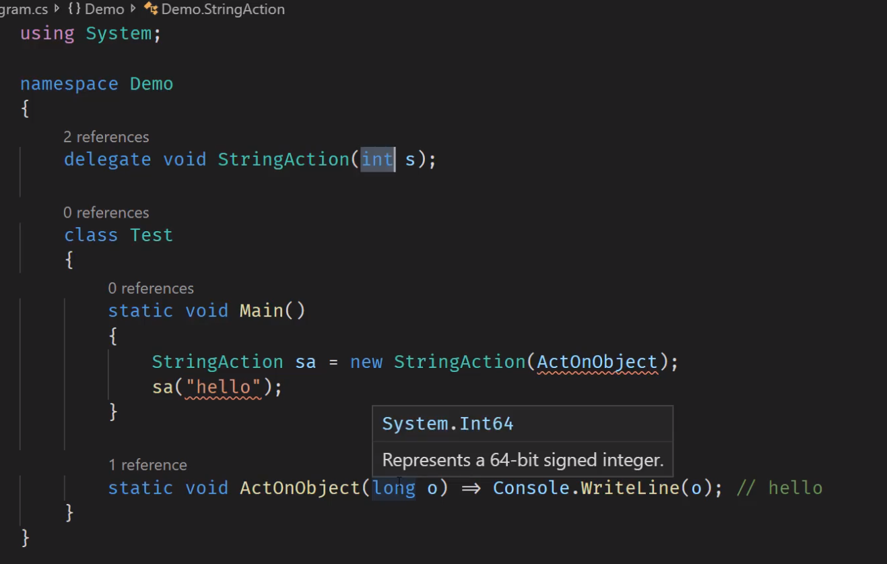
Task: Click the breadcrumb chevron before the braces icon
Action: click(x=57, y=9)
